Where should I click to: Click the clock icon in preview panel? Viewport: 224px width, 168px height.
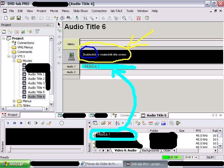[x=62, y=123]
